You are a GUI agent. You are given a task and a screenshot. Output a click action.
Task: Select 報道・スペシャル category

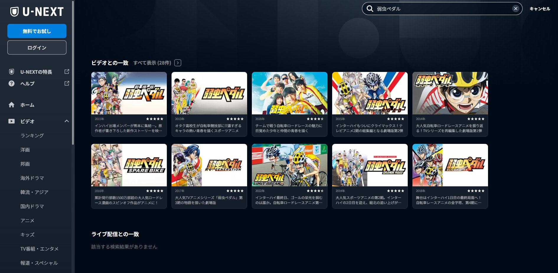(x=39, y=263)
